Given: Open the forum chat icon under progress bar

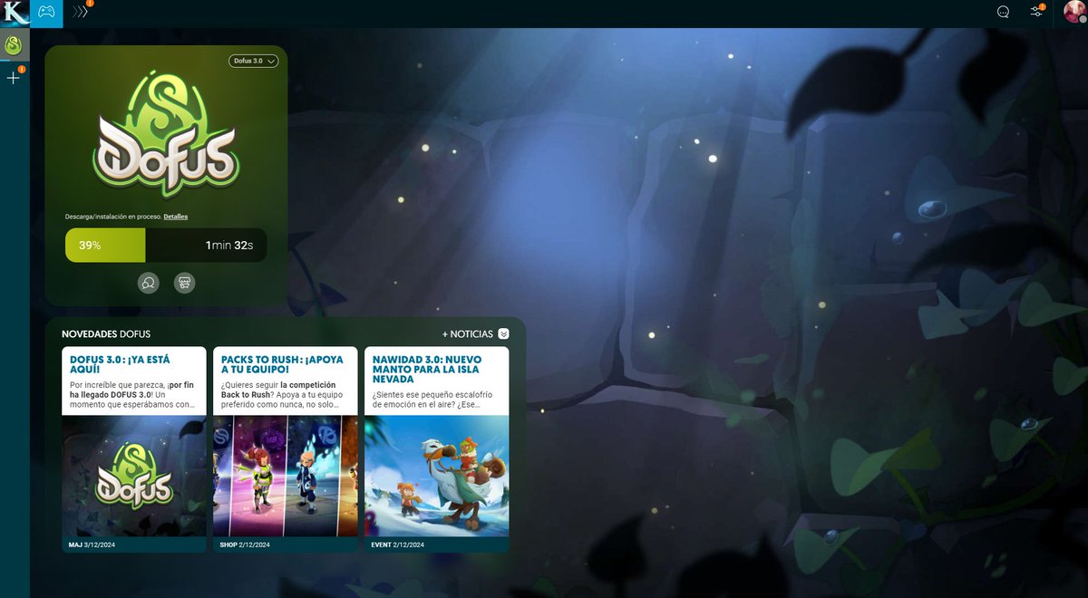Looking at the screenshot, I should [148, 283].
